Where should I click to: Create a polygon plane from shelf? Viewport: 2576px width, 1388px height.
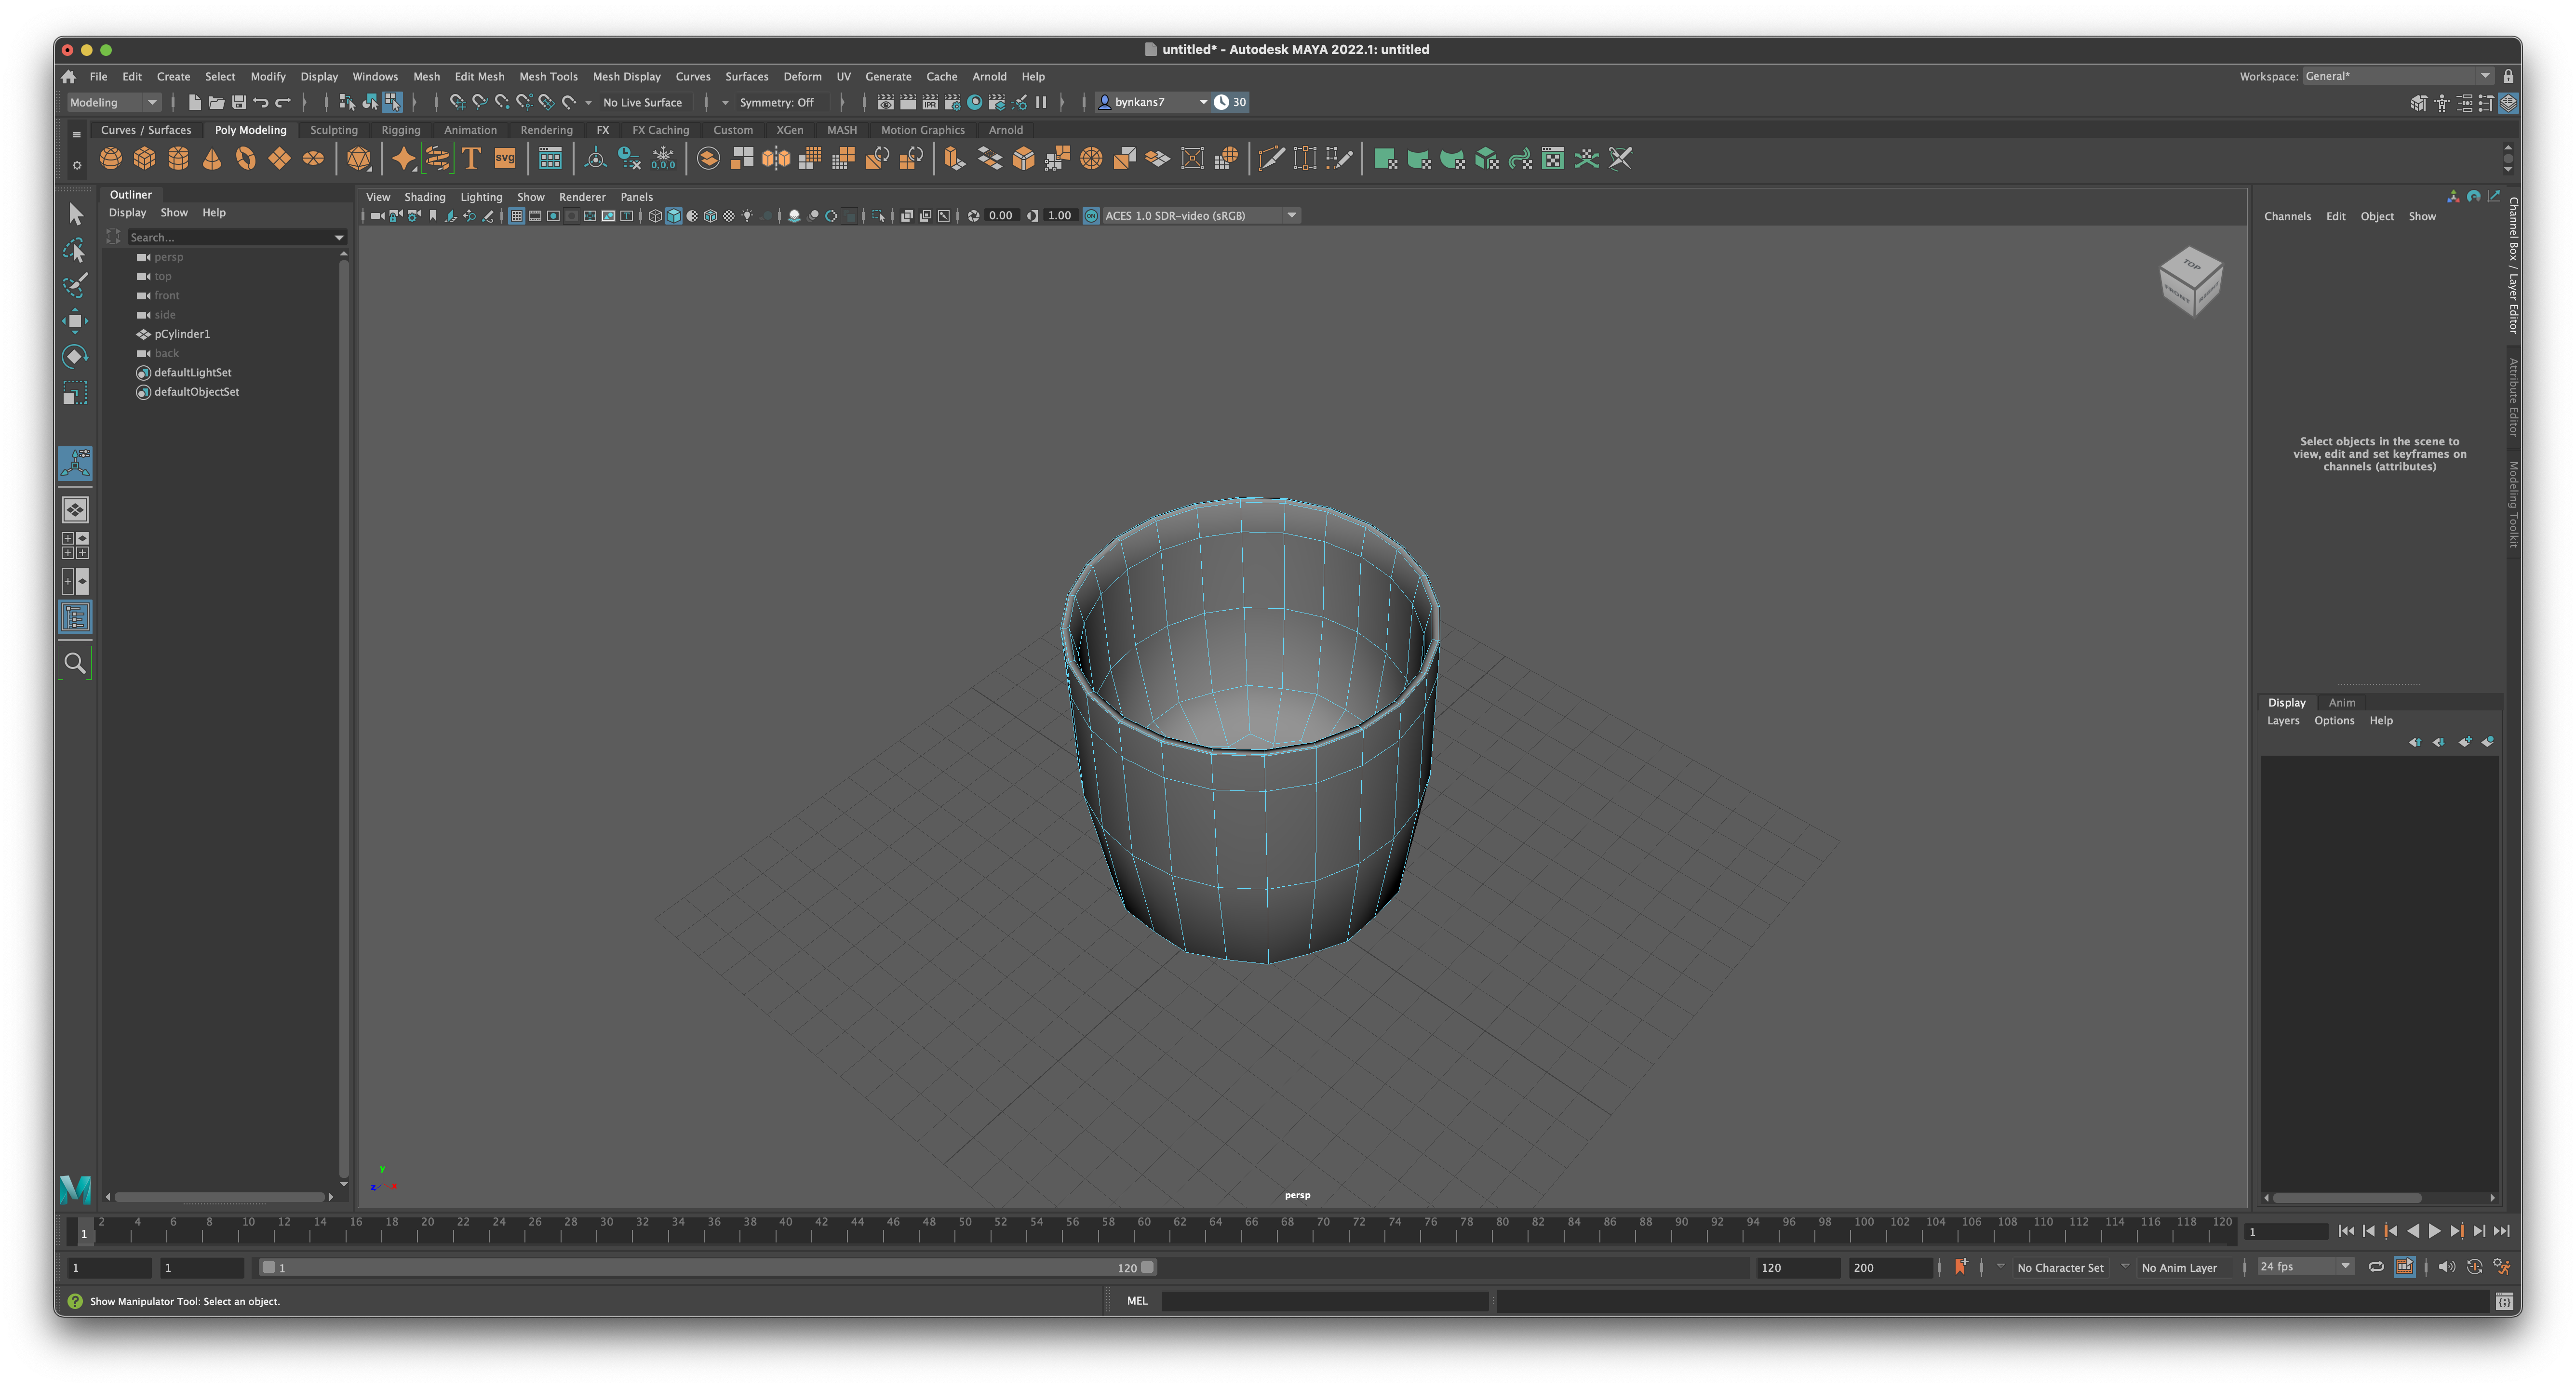coord(280,158)
